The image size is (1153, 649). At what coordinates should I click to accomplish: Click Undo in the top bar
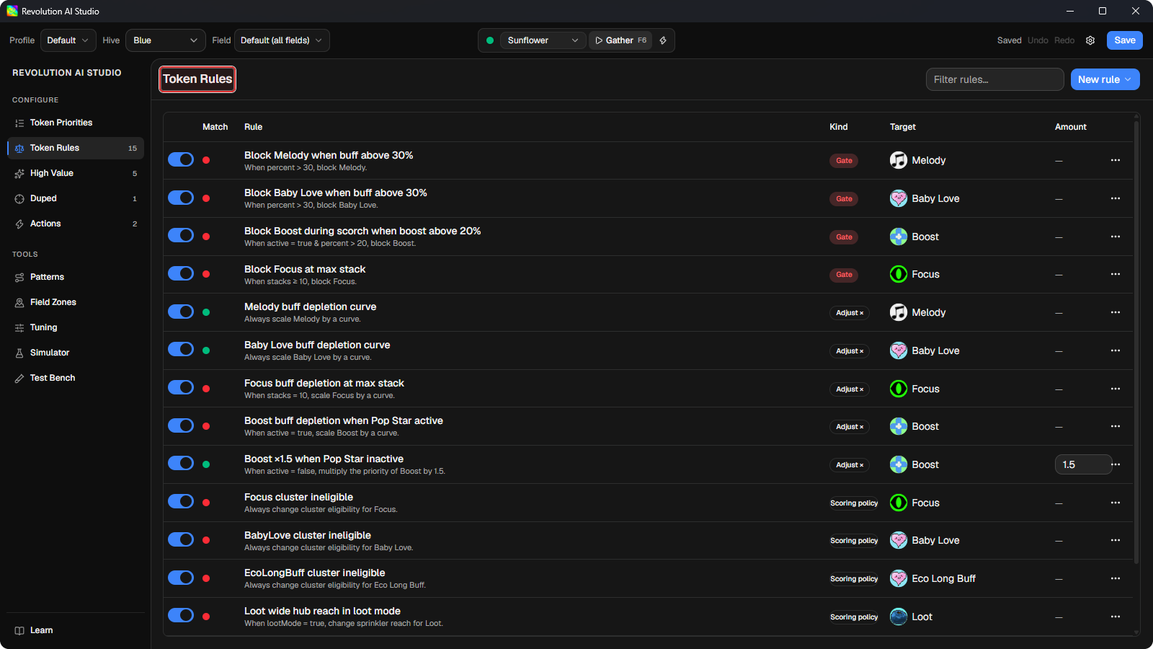pyautogui.click(x=1038, y=40)
